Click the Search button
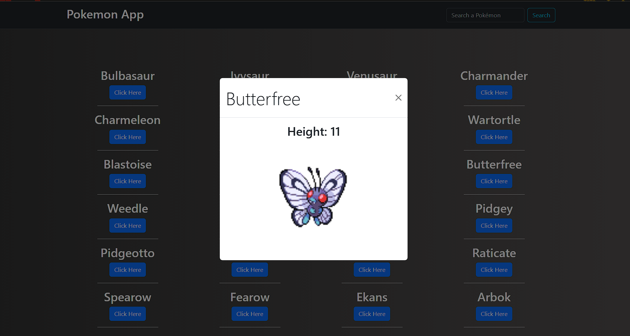The height and width of the screenshot is (336, 630). (x=541, y=15)
